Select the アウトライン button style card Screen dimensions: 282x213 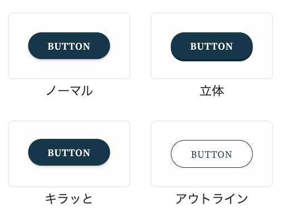point(212,154)
